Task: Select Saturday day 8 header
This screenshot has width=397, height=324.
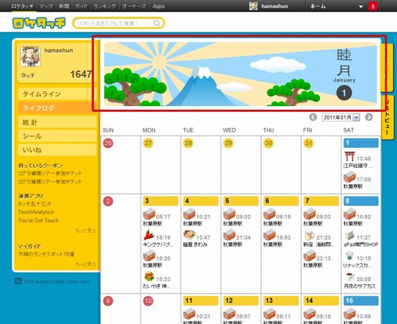Action: tap(361, 200)
